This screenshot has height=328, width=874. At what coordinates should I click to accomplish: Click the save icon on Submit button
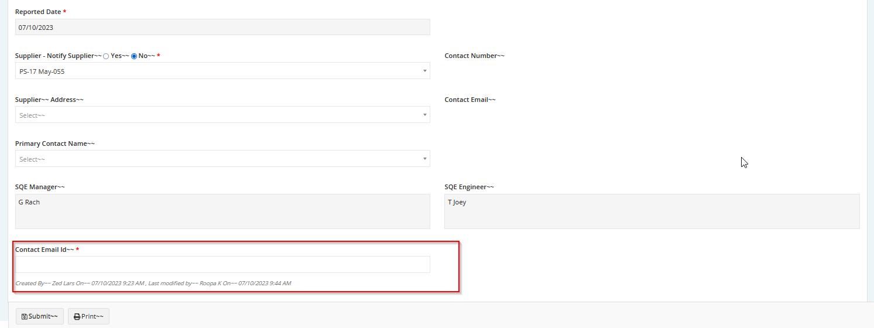click(25, 317)
